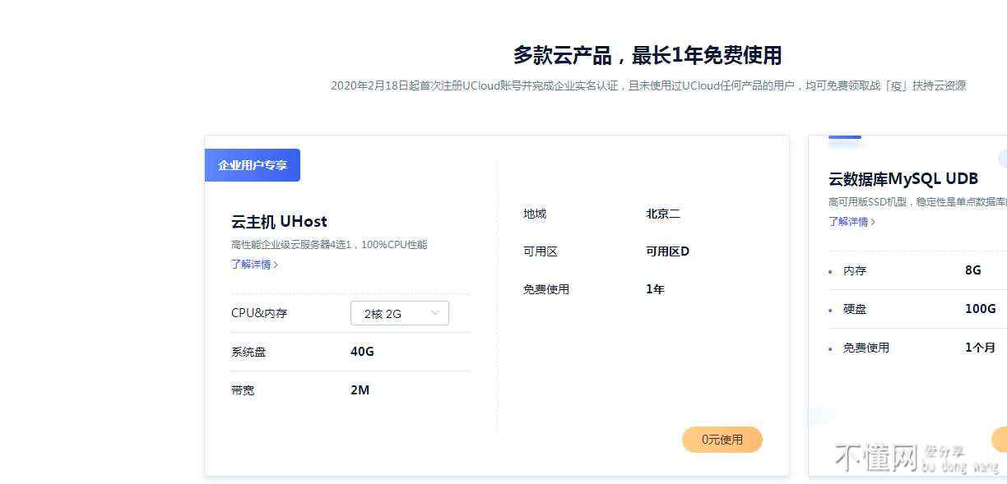Click the "1个月" free usage value
The width and height of the screenshot is (1007, 484).
pos(981,348)
